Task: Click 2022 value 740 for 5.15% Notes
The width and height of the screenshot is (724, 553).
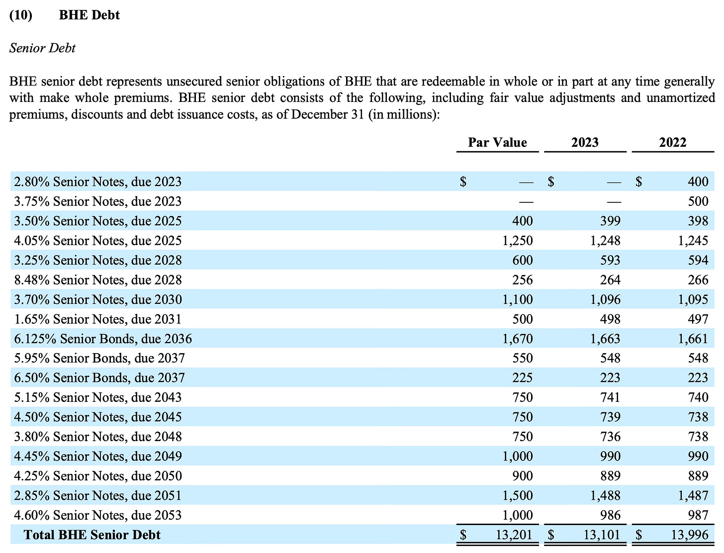Action: (698, 397)
